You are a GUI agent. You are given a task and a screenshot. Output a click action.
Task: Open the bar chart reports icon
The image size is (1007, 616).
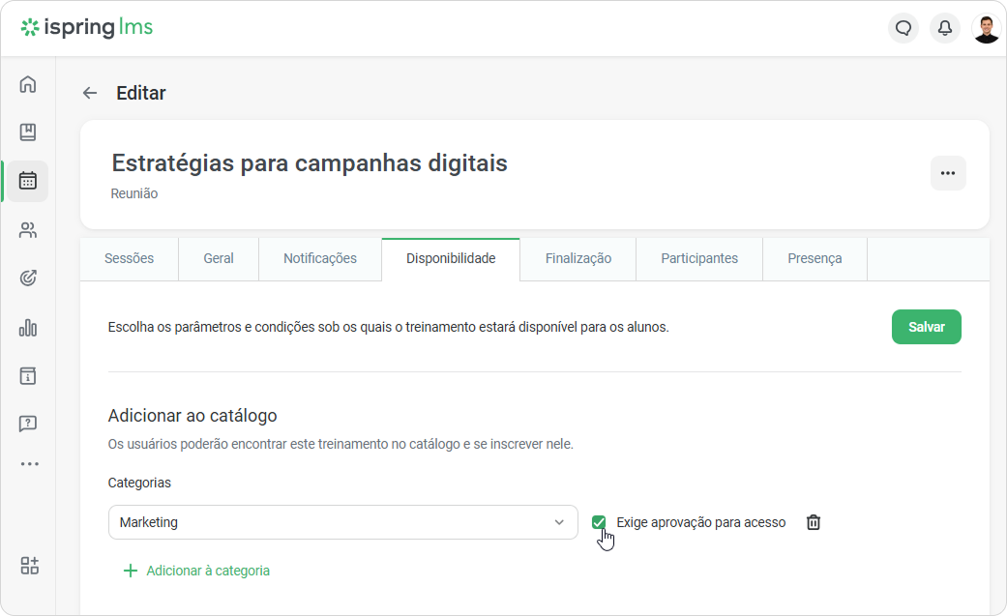coord(28,328)
